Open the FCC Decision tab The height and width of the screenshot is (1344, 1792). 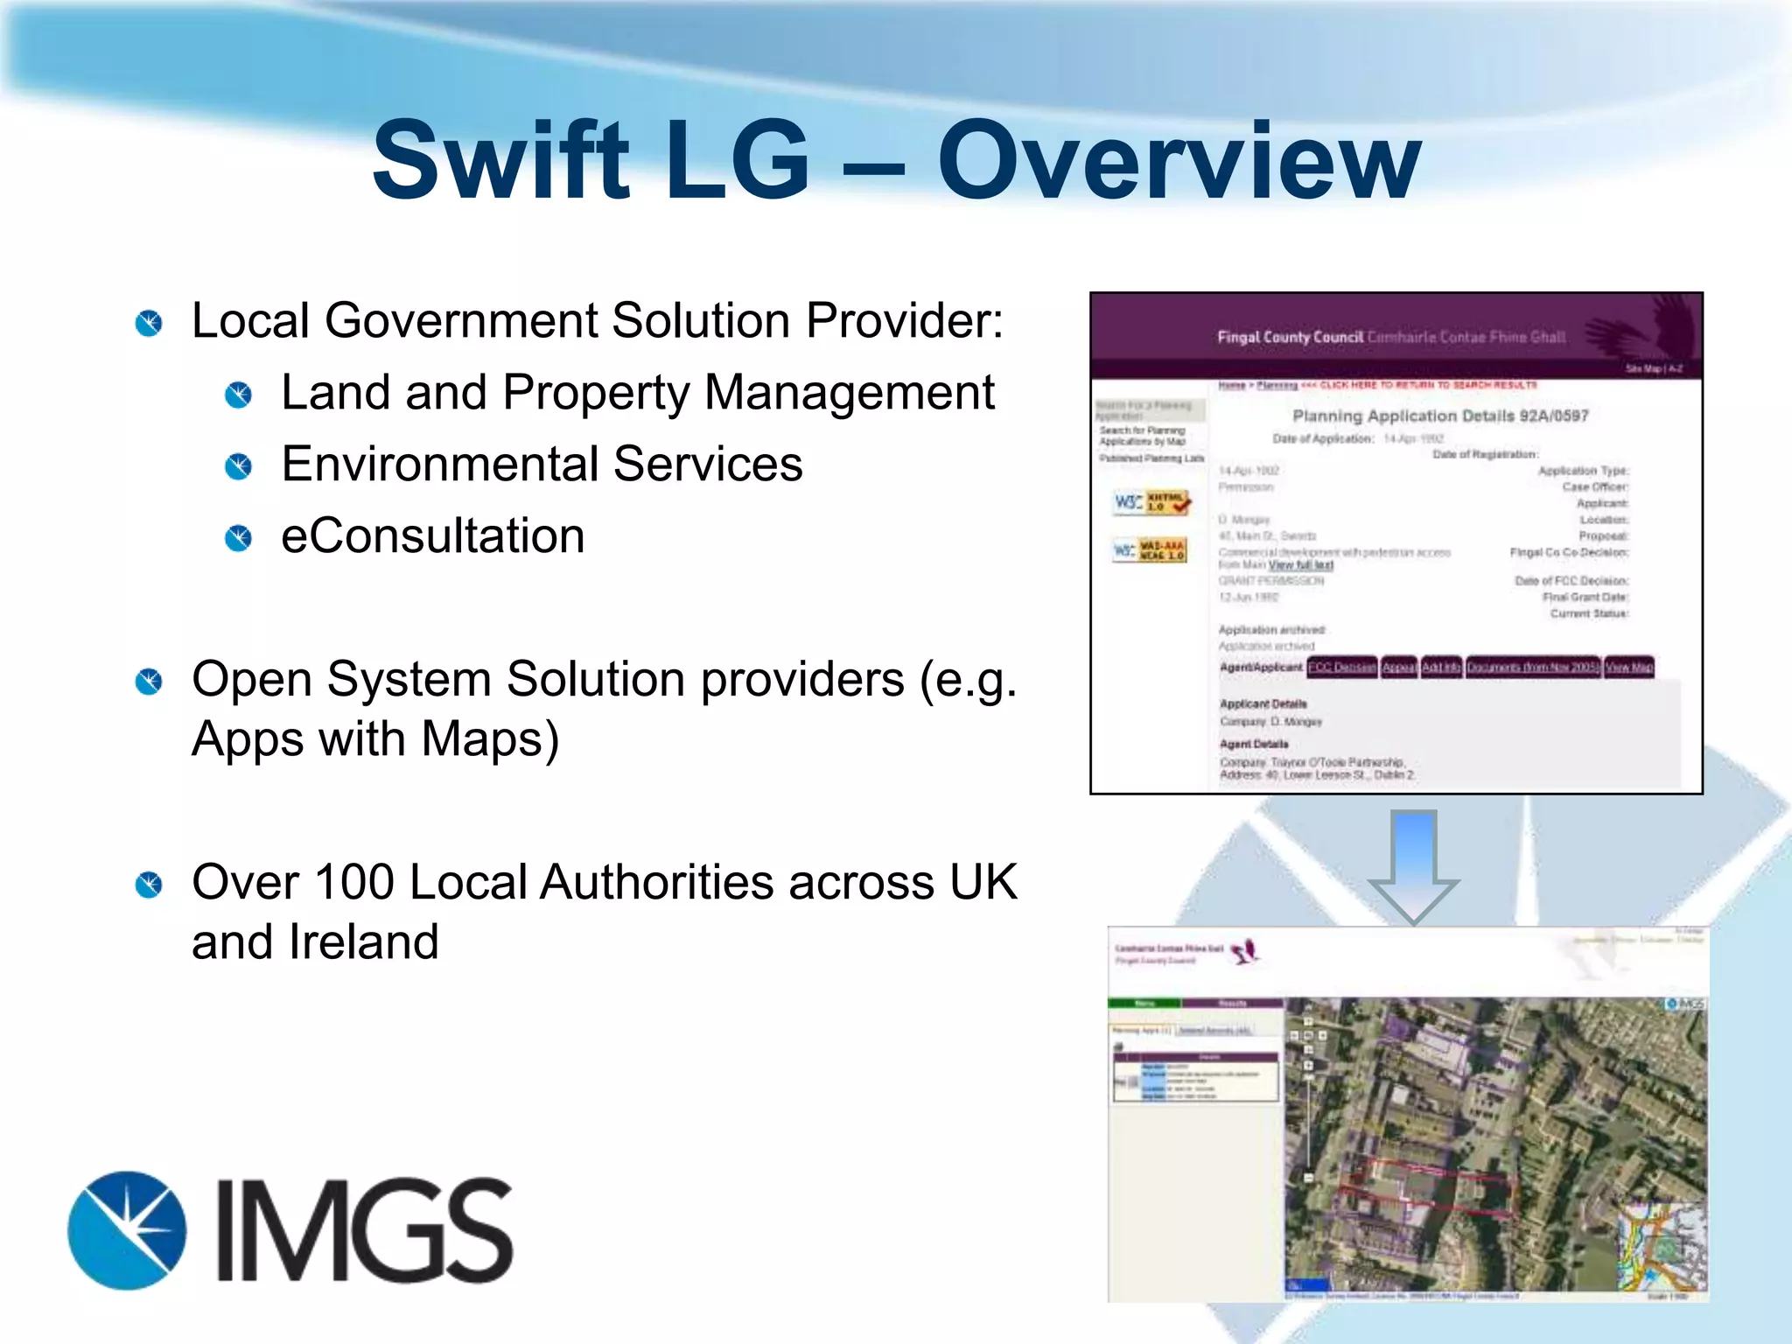(1342, 667)
